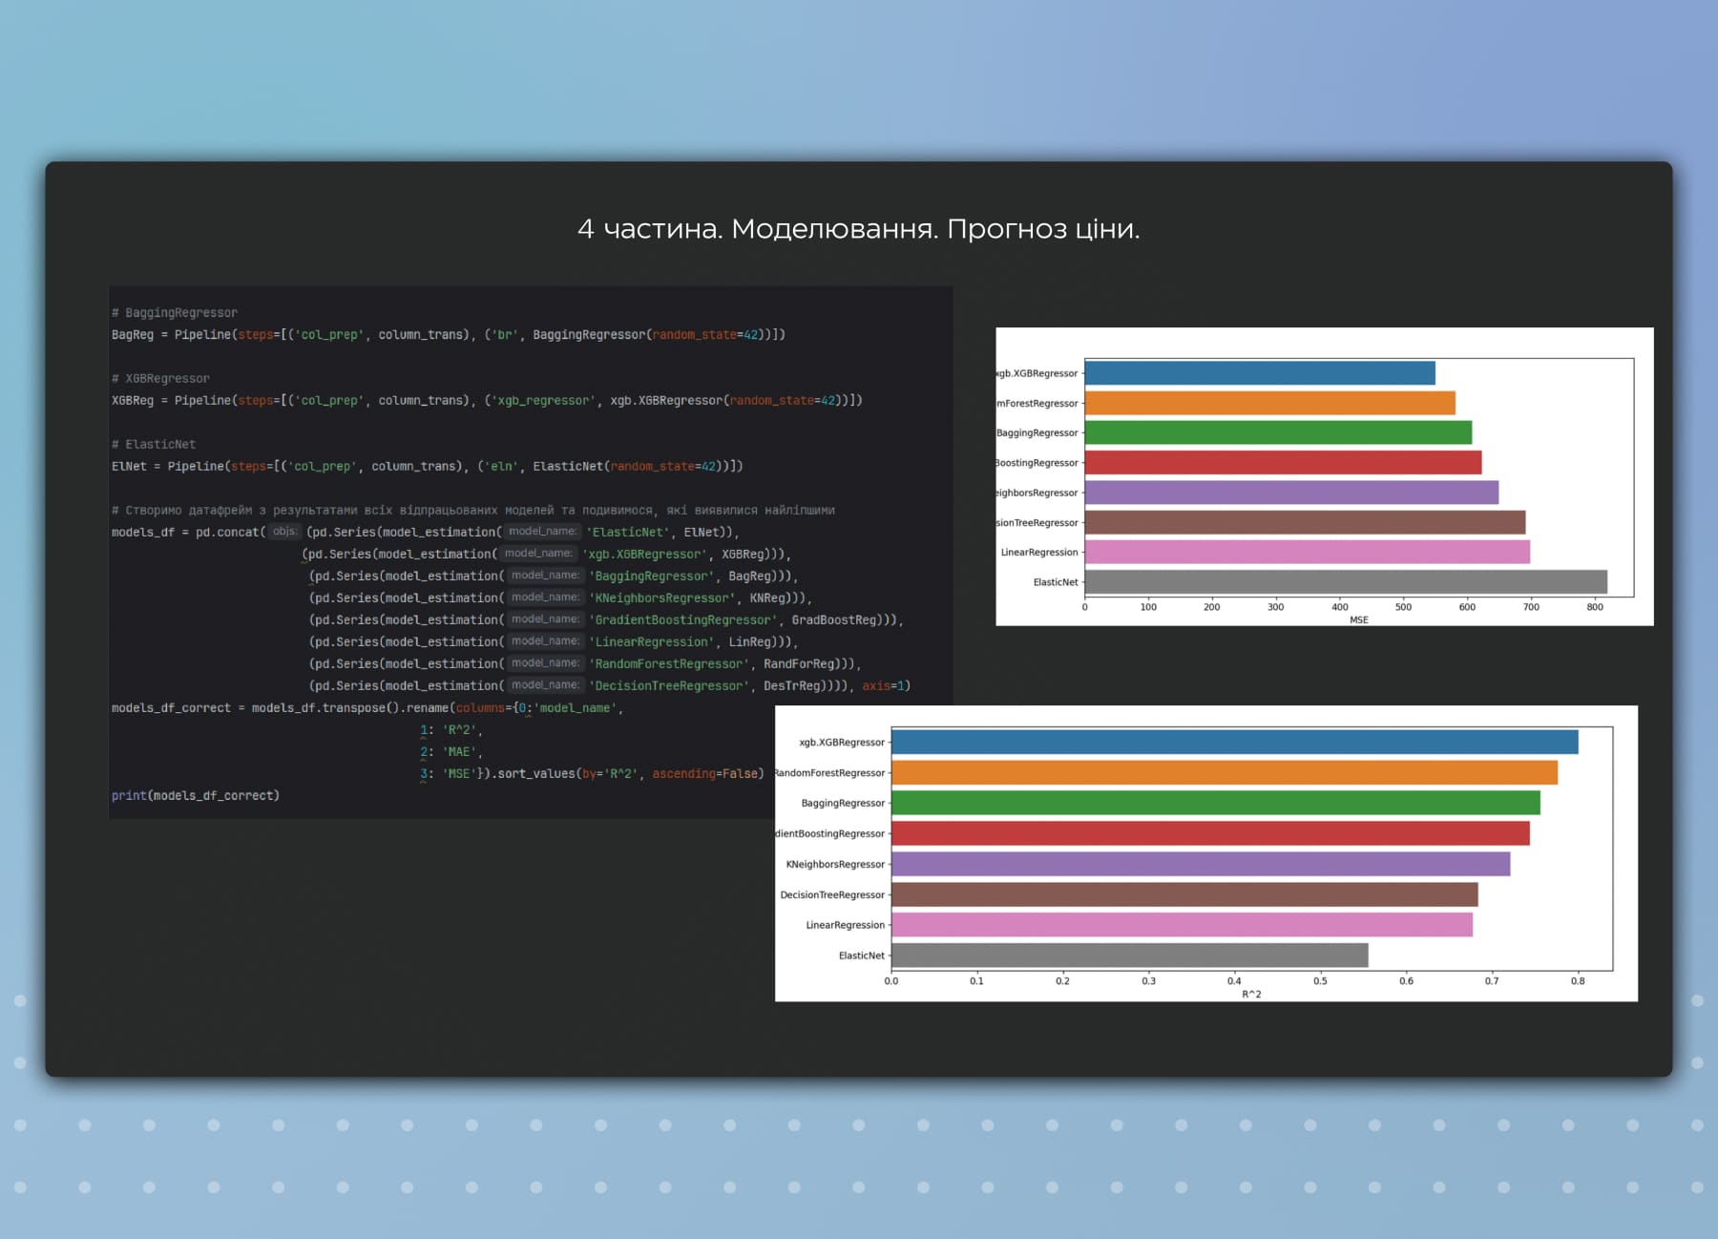Click the 'objs:' inlay hint in pd.concat

(284, 532)
